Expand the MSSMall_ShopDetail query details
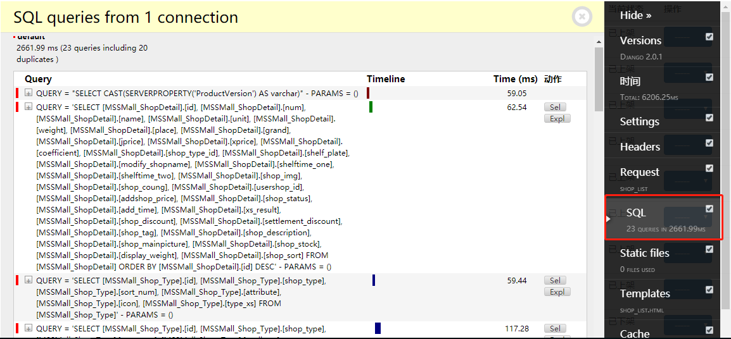 click(x=29, y=107)
